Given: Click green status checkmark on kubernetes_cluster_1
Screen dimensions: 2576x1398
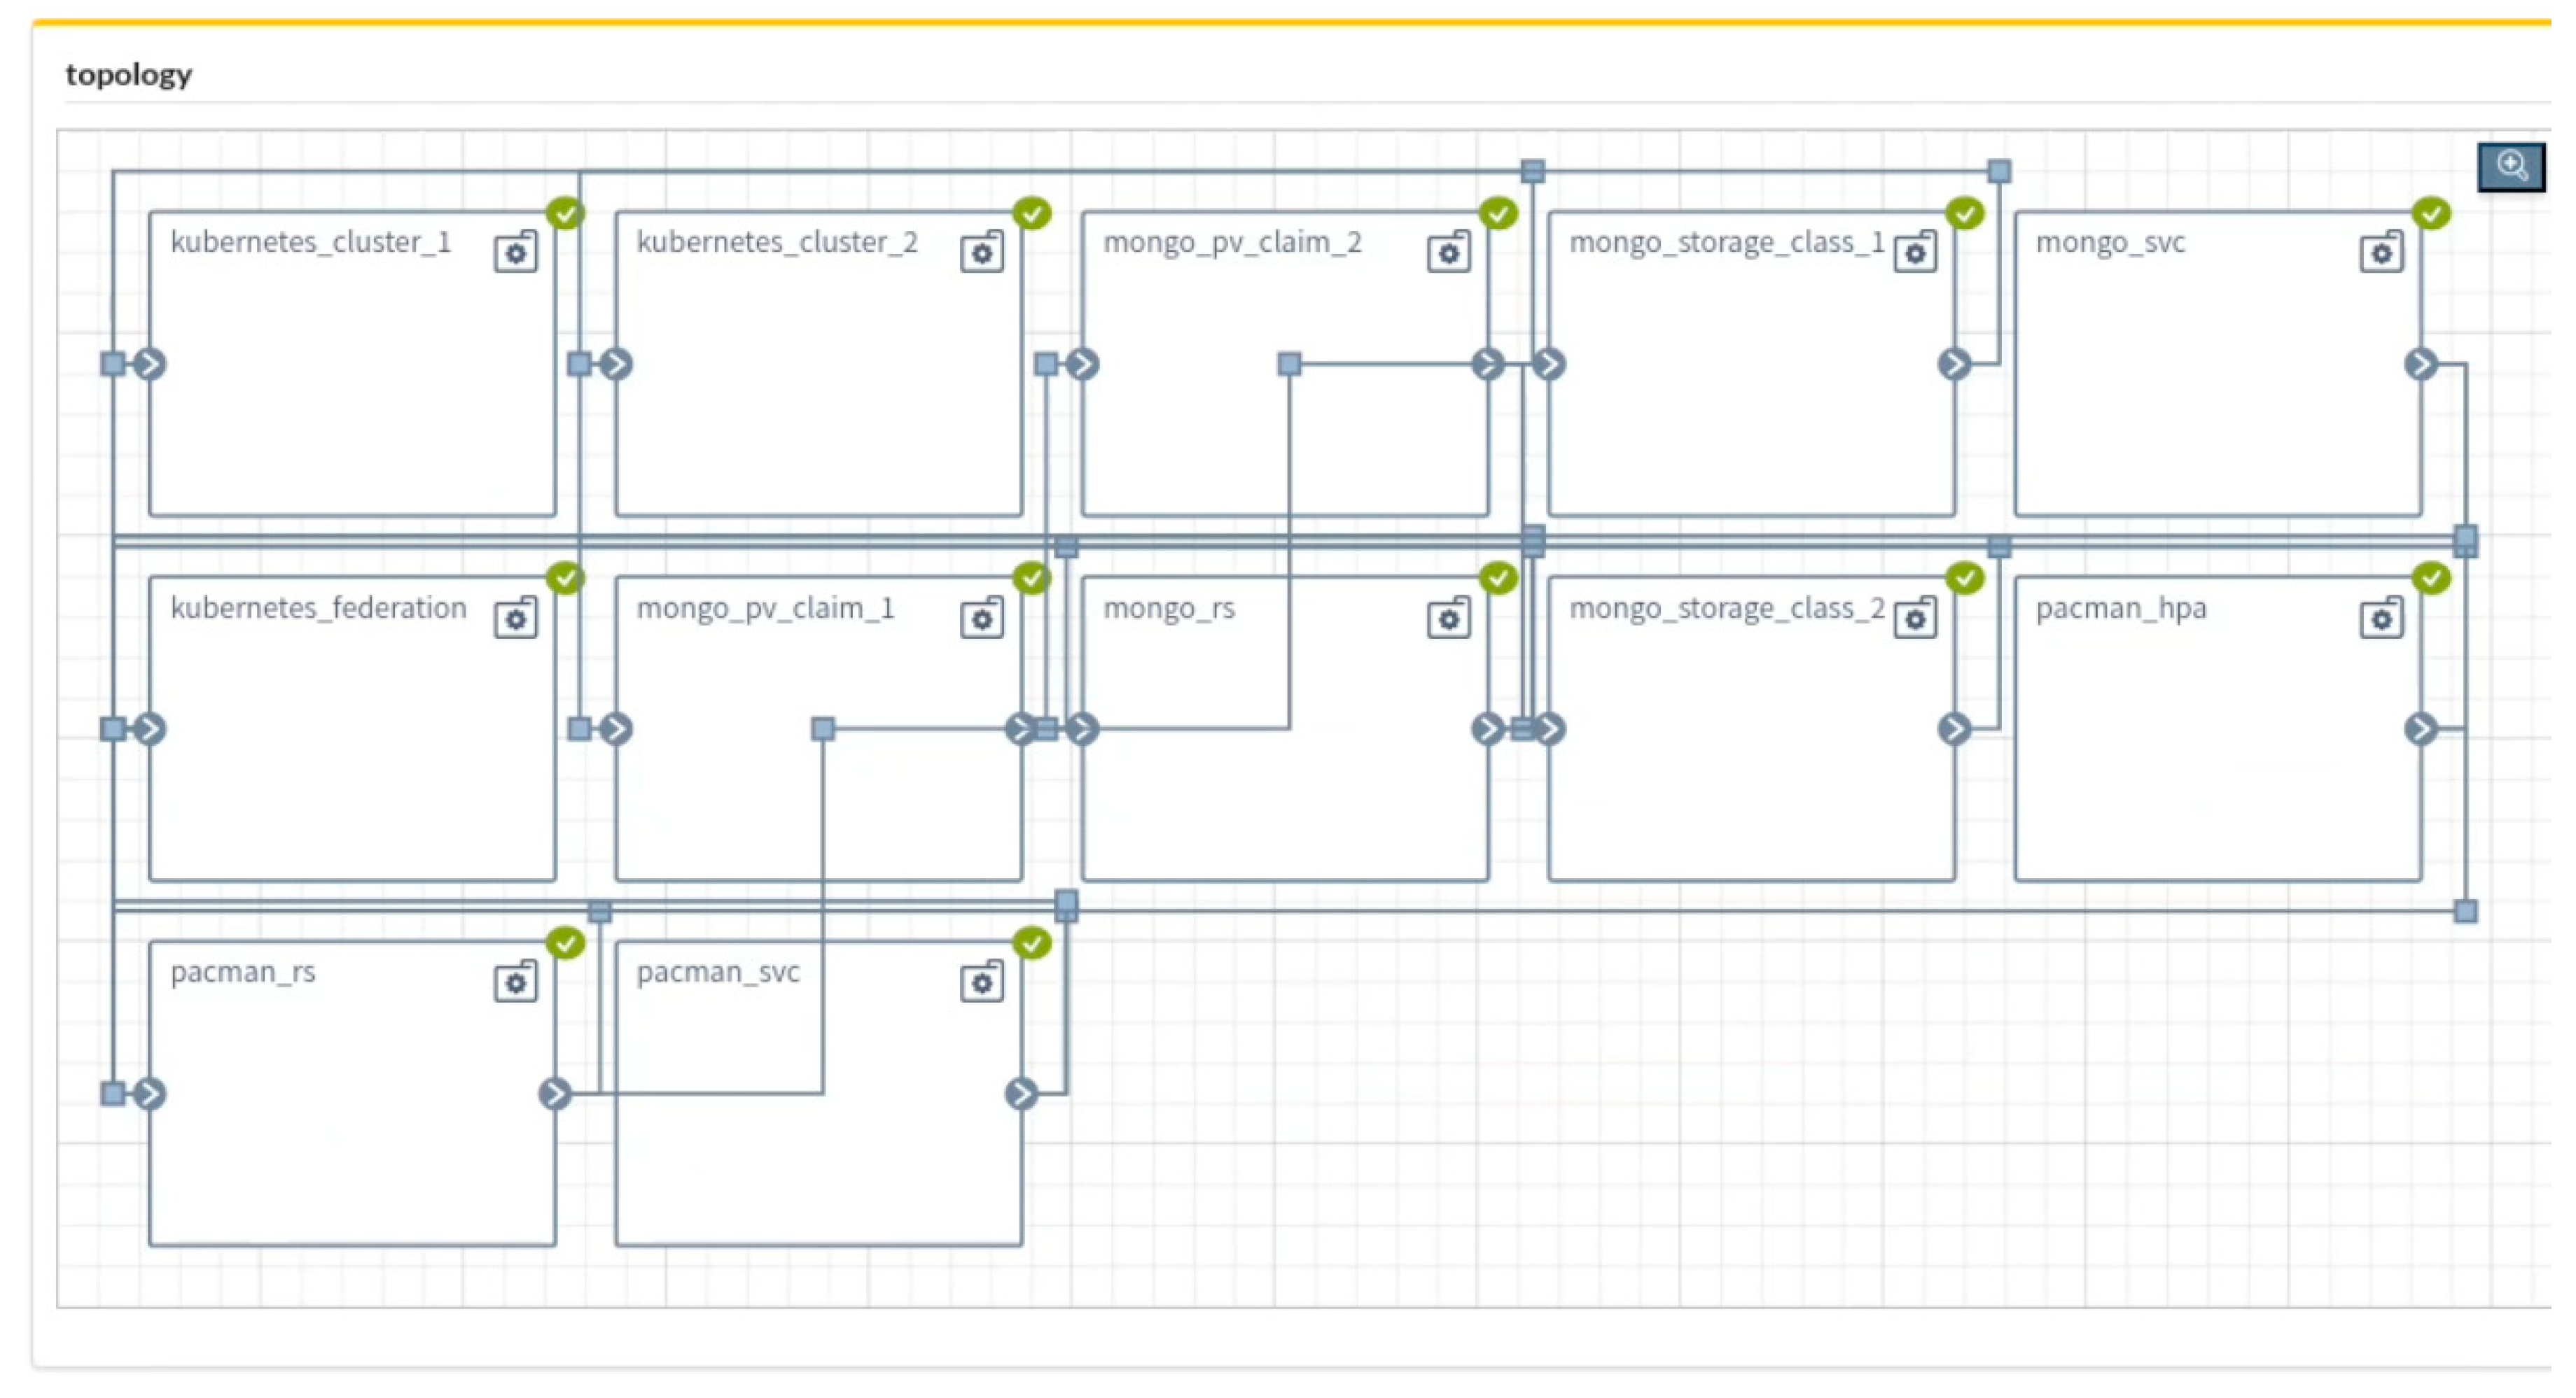Looking at the screenshot, I should coord(565,213).
